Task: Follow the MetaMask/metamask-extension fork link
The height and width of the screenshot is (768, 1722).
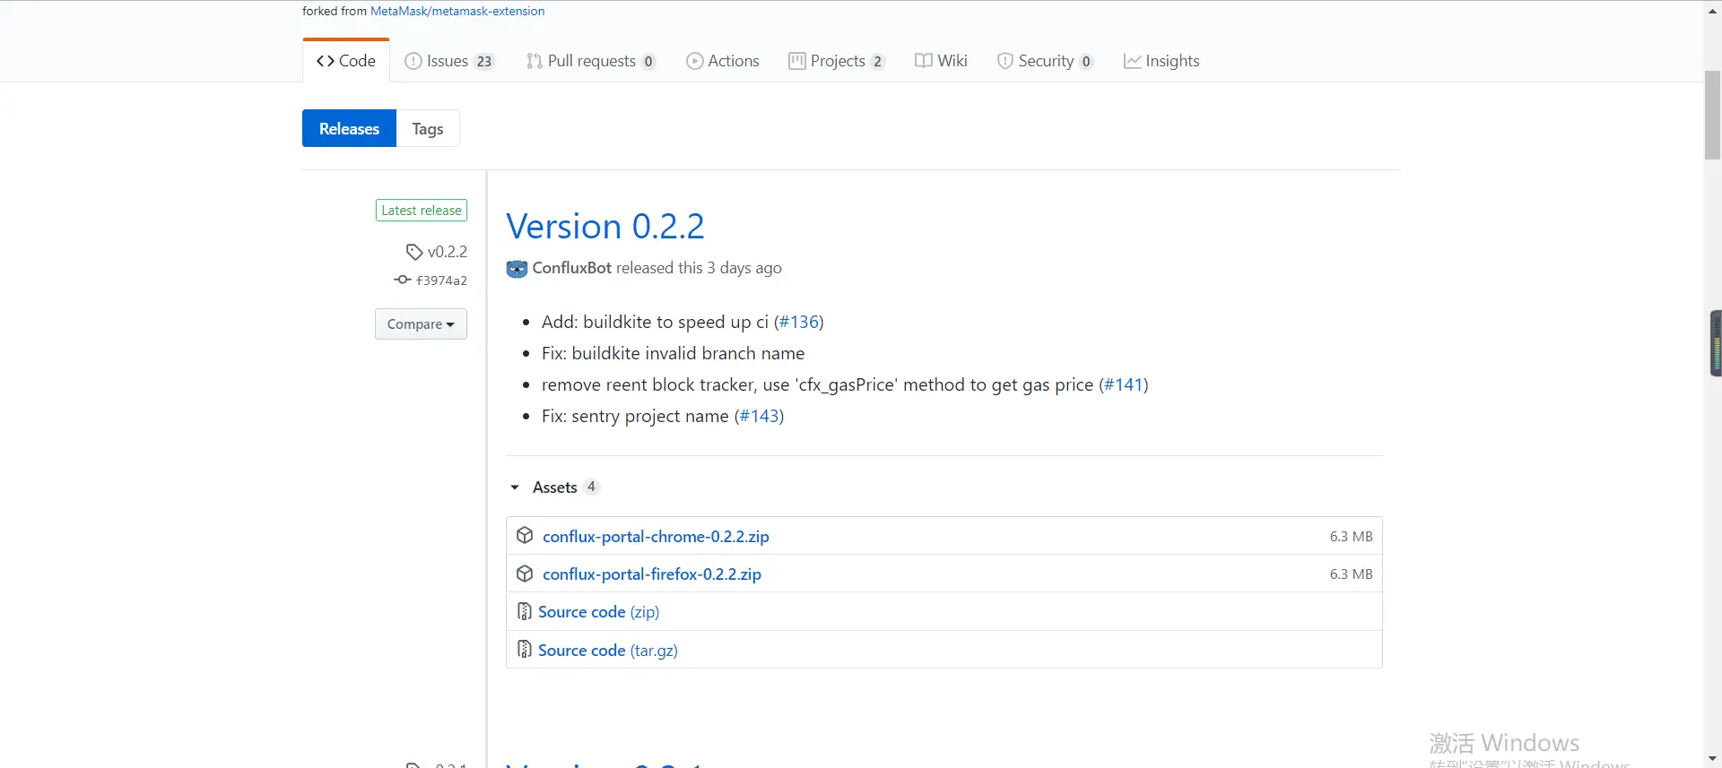Action: click(457, 11)
